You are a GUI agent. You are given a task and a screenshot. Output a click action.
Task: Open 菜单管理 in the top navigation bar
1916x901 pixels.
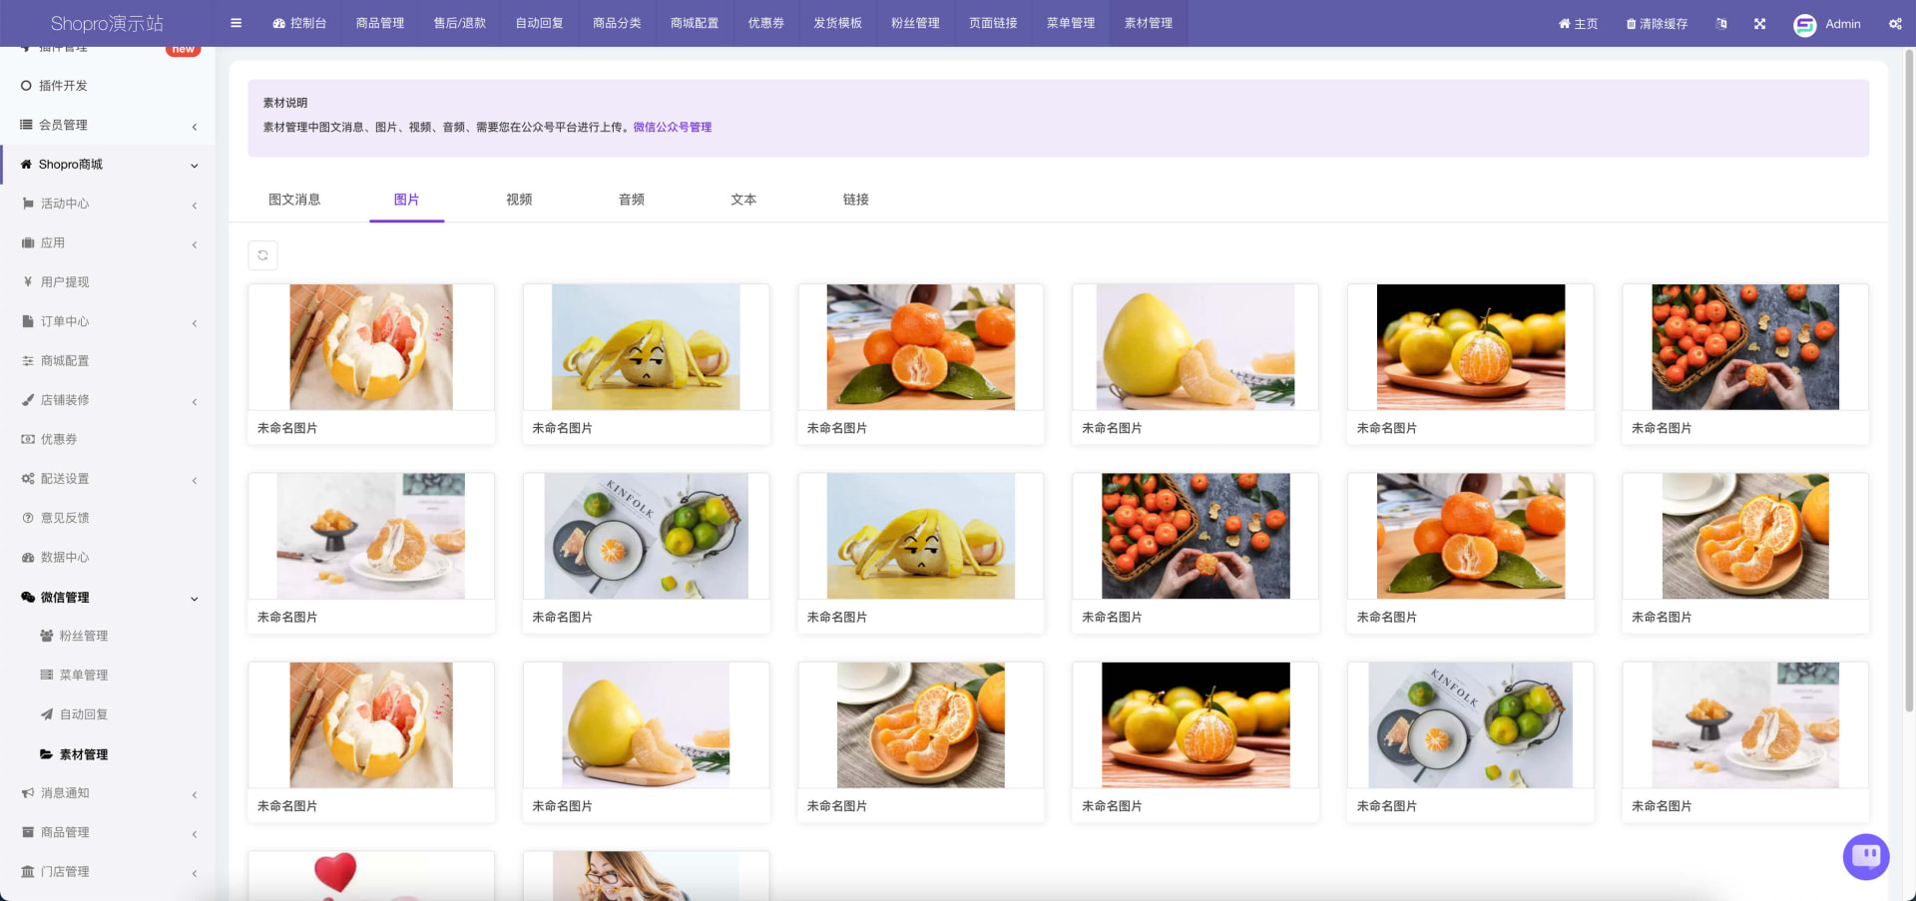click(x=1071, y=23)
